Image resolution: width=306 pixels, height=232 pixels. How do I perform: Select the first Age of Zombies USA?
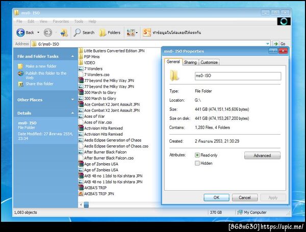pyautogui.click(x=98, y=164)
